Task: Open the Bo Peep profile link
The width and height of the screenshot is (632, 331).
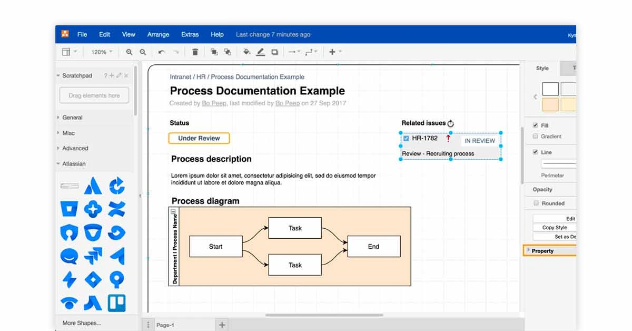Action: point(214,103)
